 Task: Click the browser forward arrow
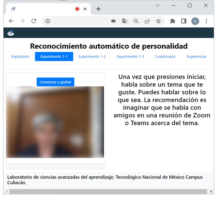[22, 21]
